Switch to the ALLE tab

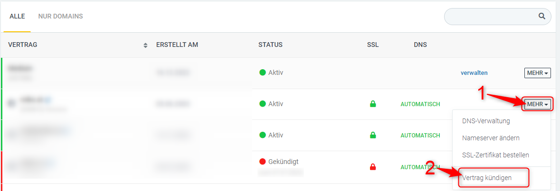pos(17,17)
